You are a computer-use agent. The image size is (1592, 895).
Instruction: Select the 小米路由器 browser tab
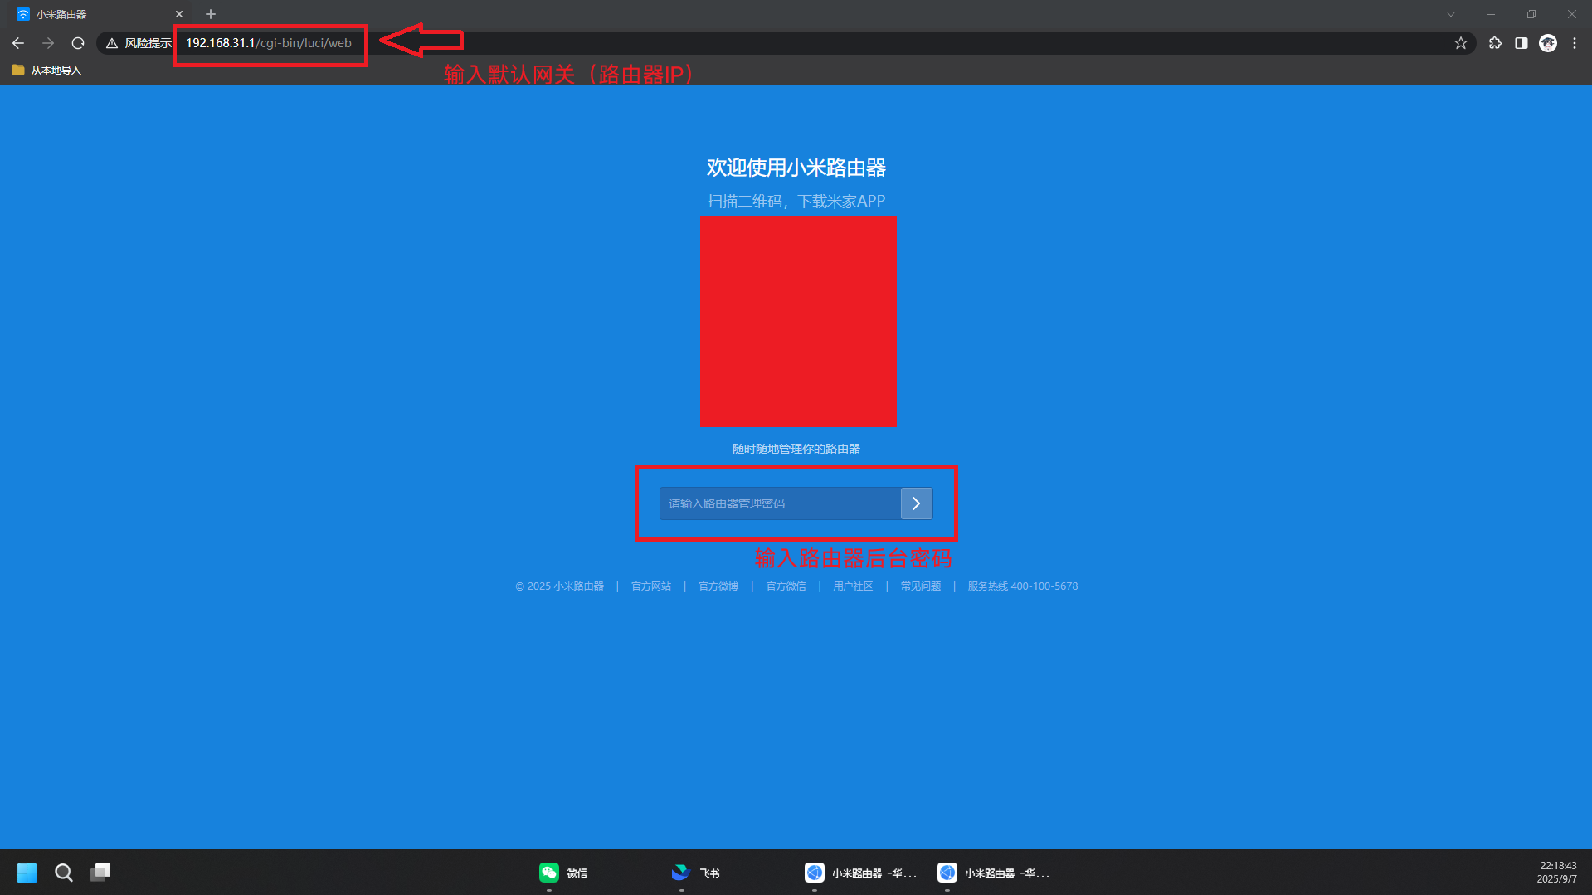(91, 14)
